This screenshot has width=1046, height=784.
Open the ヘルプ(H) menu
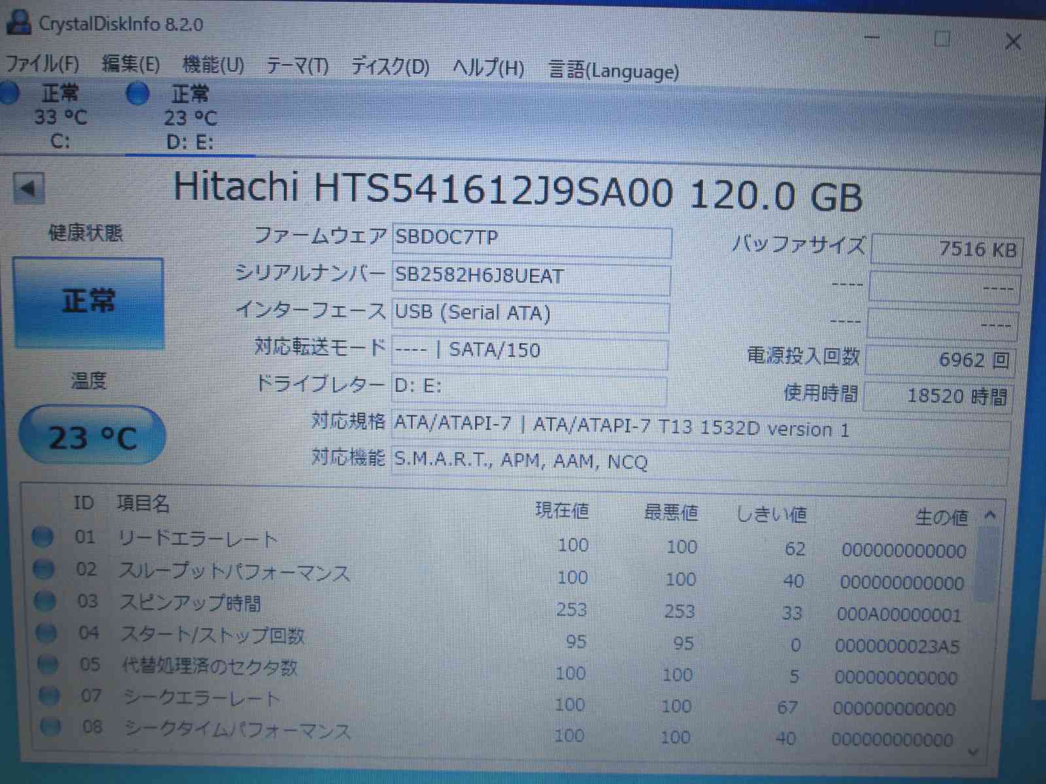[x=489, y=68]
